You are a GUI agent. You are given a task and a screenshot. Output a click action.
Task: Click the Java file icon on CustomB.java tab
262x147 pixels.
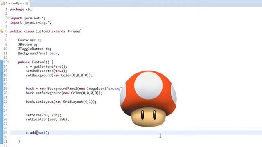pos(3,3)
